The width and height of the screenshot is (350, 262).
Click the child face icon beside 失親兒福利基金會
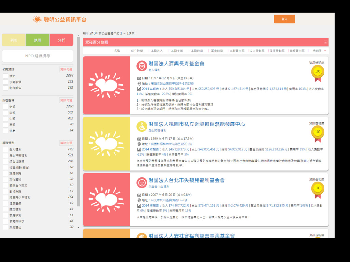142,183
